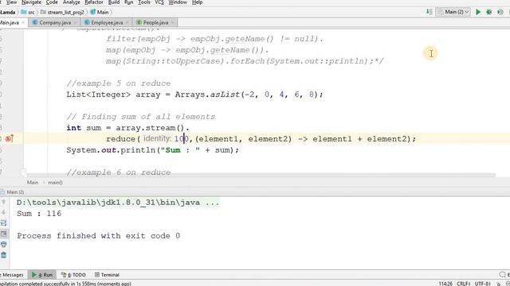Open the Terminal tool window

tap(107, 275)
